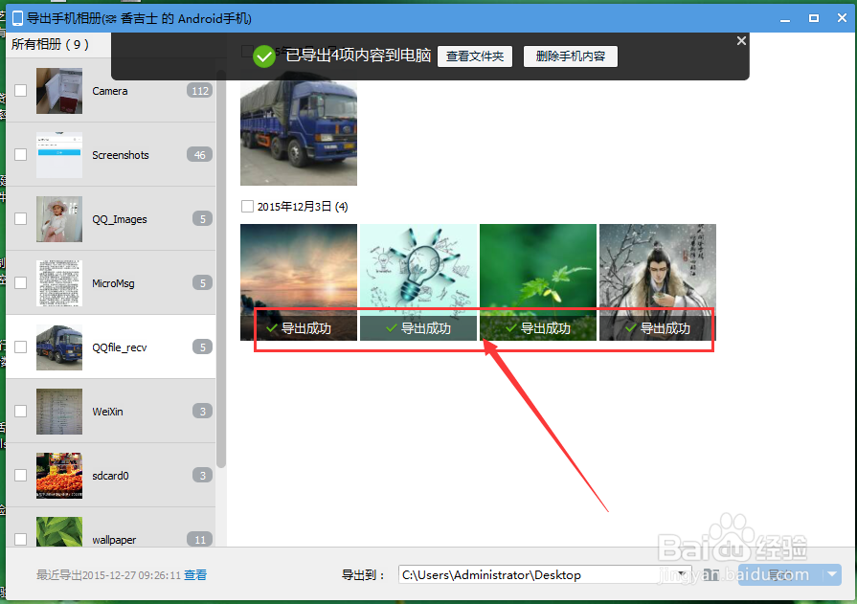This screenshot has height=604, width=857.
Task: Tick the Screenshots album checkbox
Action: (20, 155)
